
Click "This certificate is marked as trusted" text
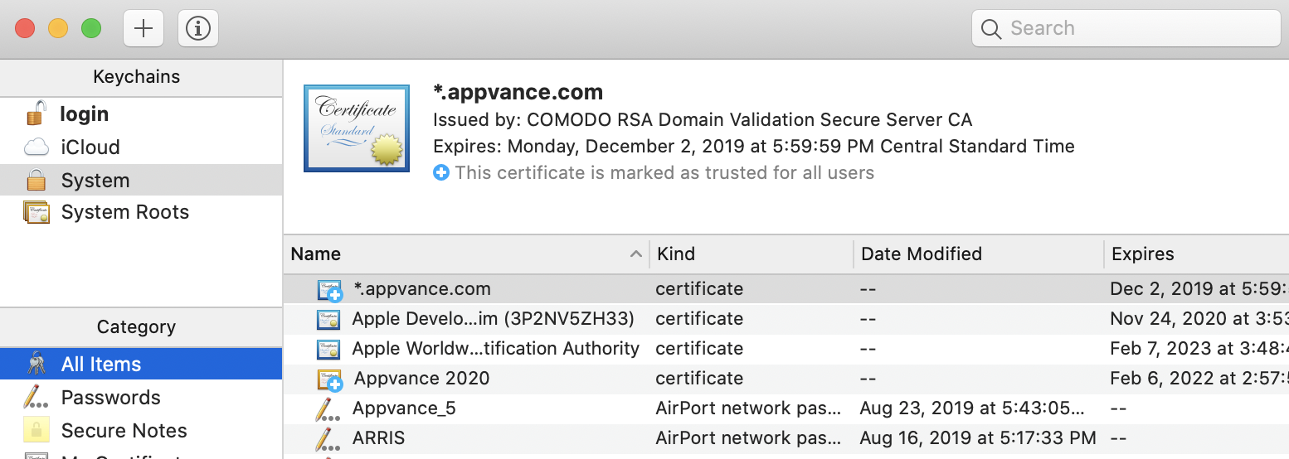(x=664, y=173)
